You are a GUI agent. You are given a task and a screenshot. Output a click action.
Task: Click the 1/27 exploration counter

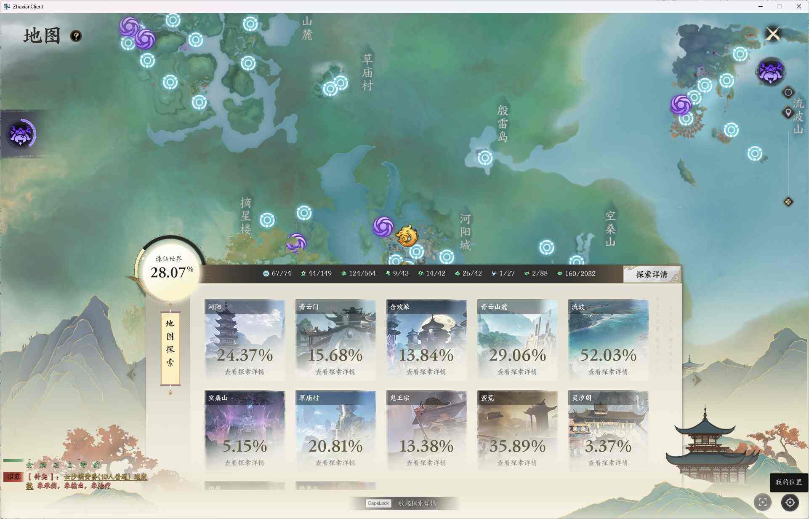503,273
